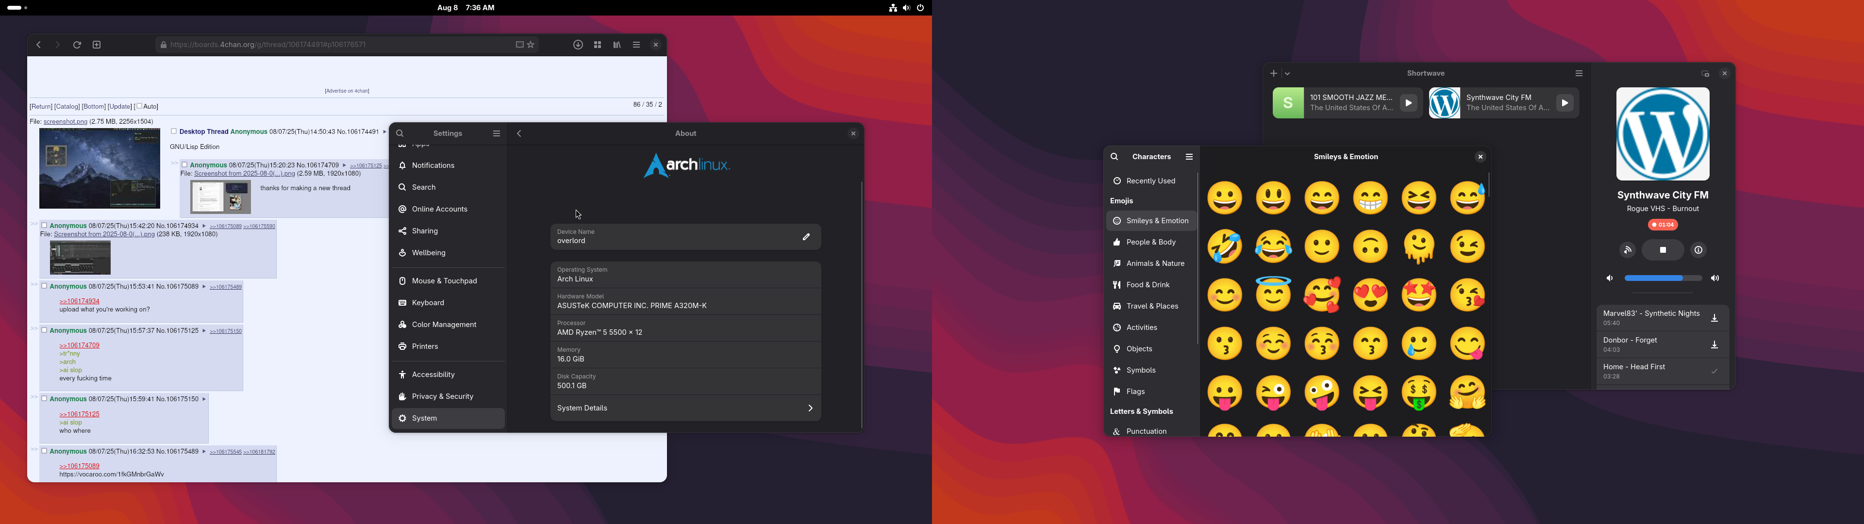Click the Shortwave cast stream icon
Screen dimensions: 1864x524
point(1627,250)
